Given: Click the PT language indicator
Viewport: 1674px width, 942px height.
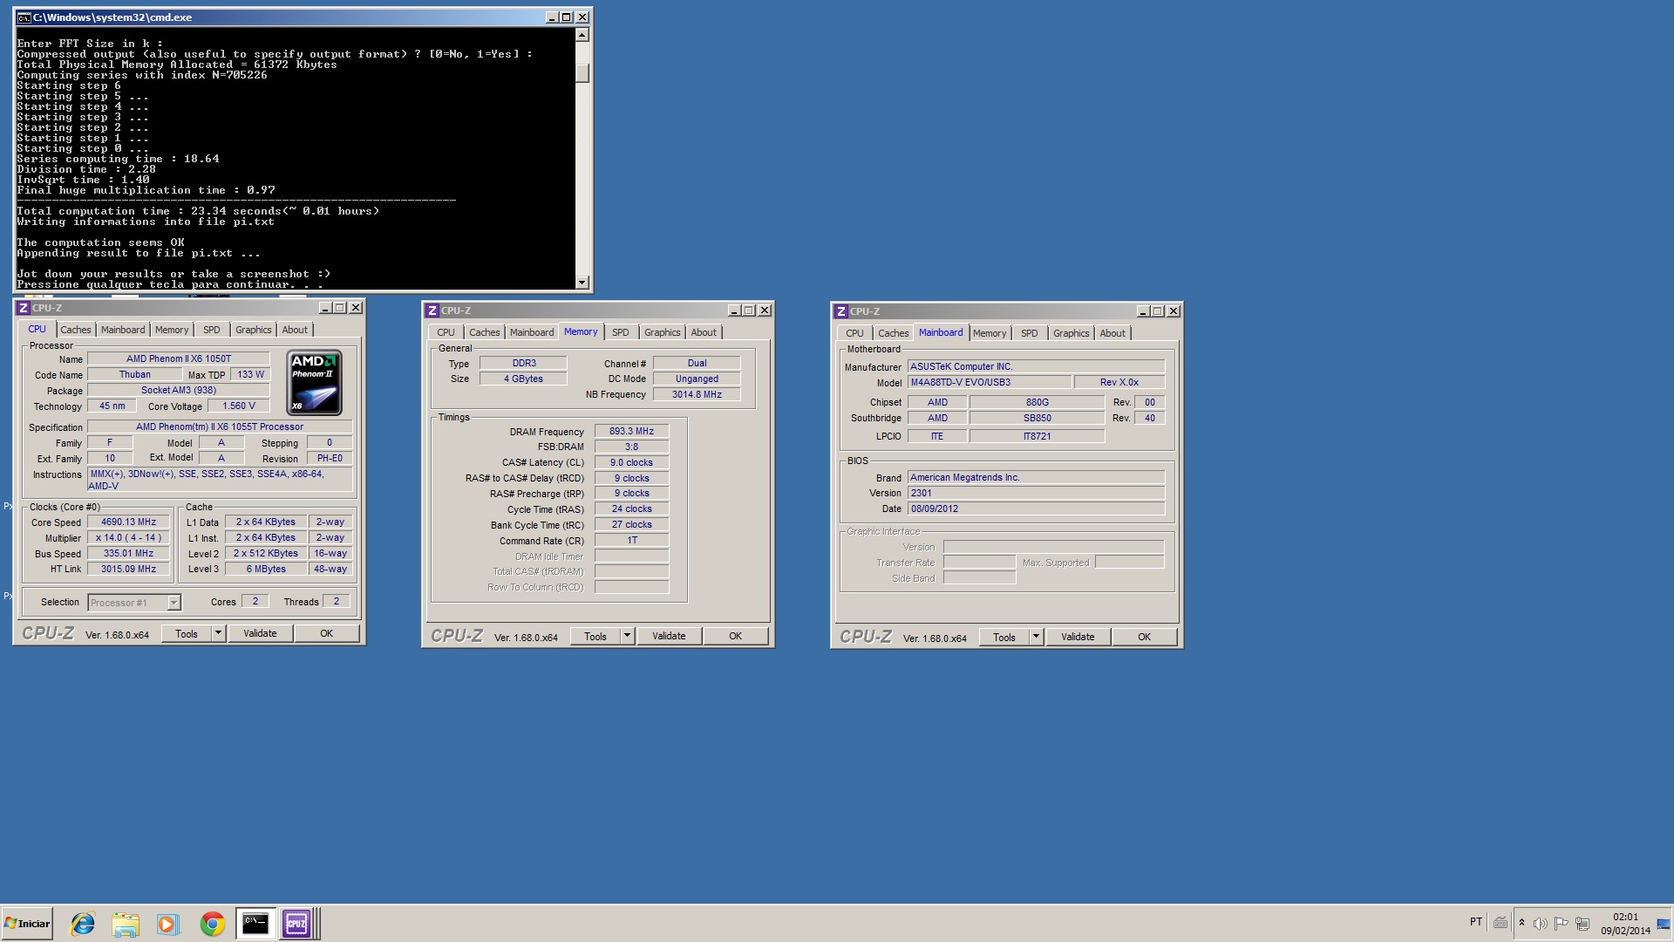Looking at the screenshot, I should pyautogui.click(x=1476, y=922).
